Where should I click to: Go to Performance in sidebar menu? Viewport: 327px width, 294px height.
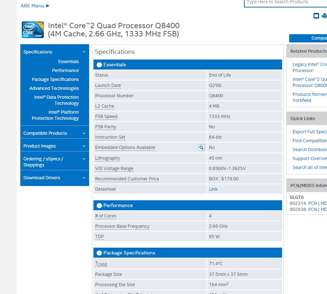pyautogui.click(x=65, y=71)
